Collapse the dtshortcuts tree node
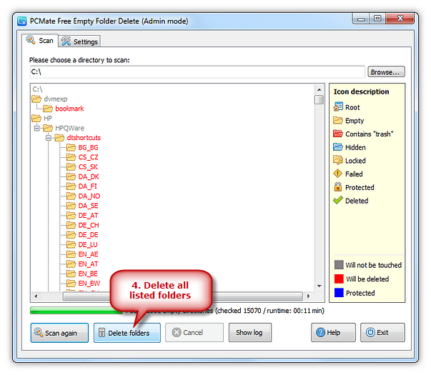 tap(49, 138)
